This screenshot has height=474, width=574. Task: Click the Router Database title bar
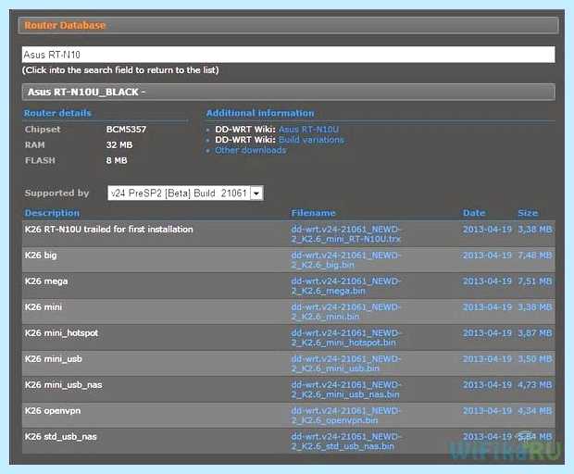(289, 25)
